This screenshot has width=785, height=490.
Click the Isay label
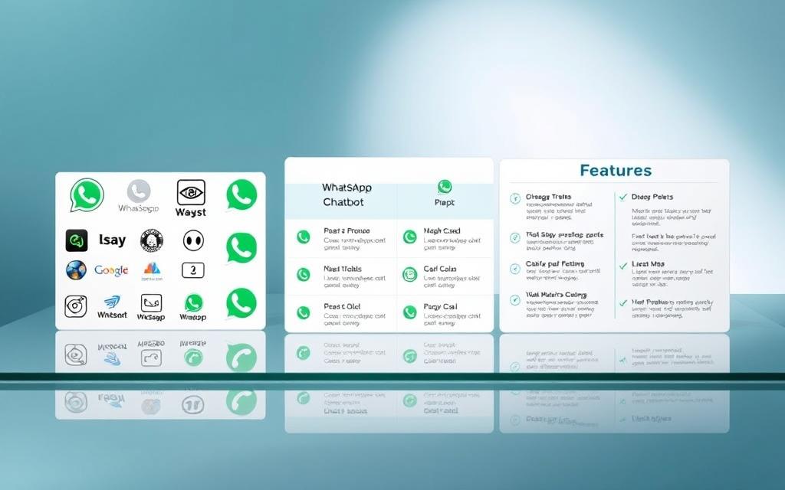(x=112, y=240)
